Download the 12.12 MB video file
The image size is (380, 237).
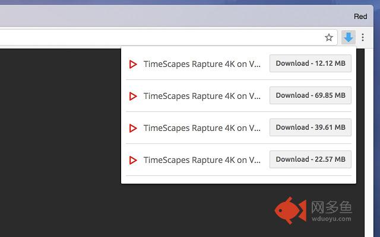click(310, 63)
